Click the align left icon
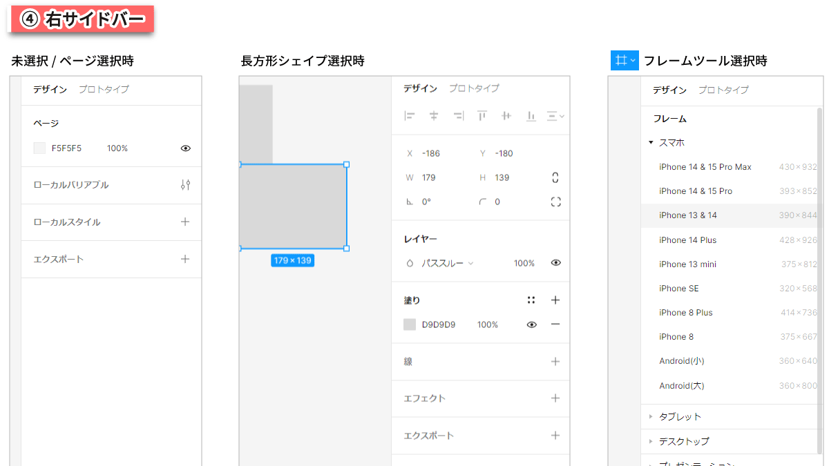 coord(410,116)
